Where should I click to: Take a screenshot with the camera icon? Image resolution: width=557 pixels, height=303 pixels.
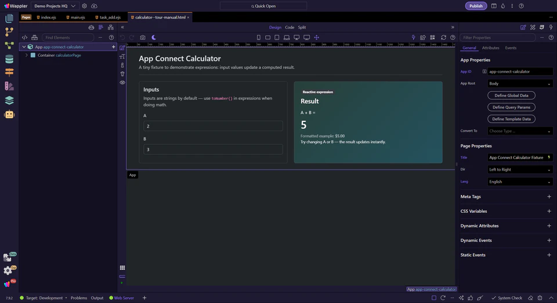[143, 37]
